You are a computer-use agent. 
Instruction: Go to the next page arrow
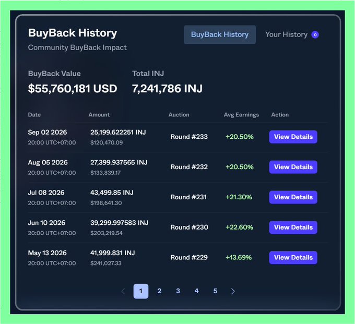(233, 291)
